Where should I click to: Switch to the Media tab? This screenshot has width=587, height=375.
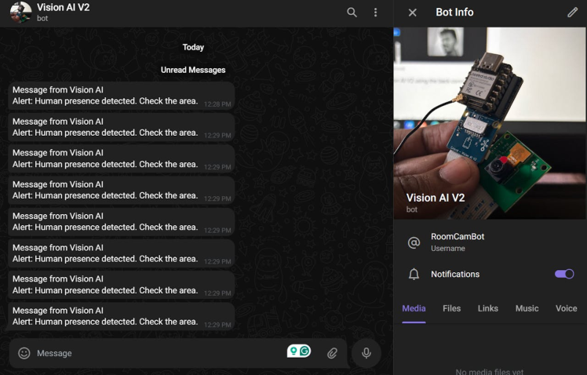click(x=414, y=308)
